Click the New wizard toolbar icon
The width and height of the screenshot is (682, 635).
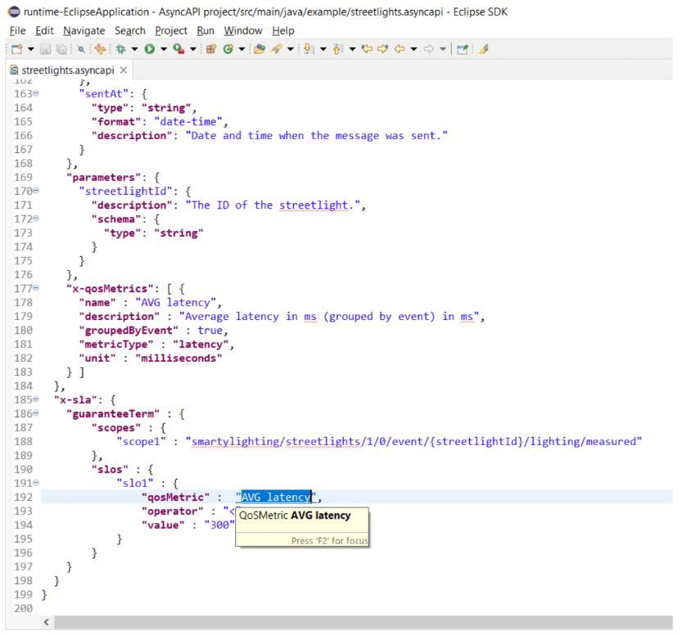point(17,49)
